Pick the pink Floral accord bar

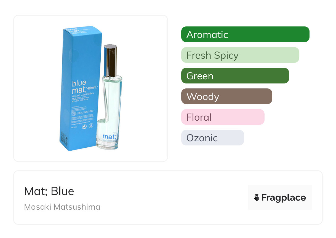tap(223, 117)
